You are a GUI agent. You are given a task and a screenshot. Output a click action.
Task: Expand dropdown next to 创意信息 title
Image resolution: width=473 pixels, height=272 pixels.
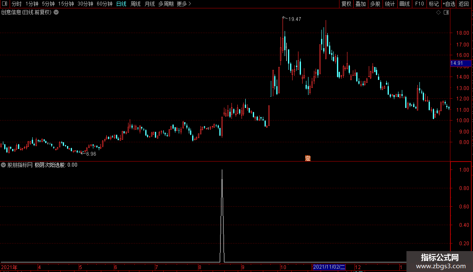[x=56, y=13]
